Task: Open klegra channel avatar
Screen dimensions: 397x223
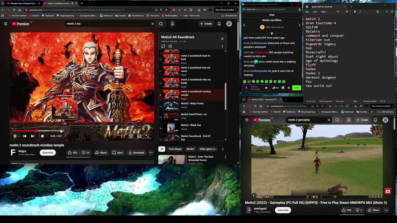Action: pyautogui.click(x=13, y=152)
